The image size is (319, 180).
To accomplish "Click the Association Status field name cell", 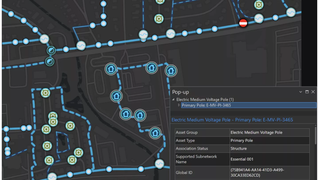I will [x=202, y=149].
